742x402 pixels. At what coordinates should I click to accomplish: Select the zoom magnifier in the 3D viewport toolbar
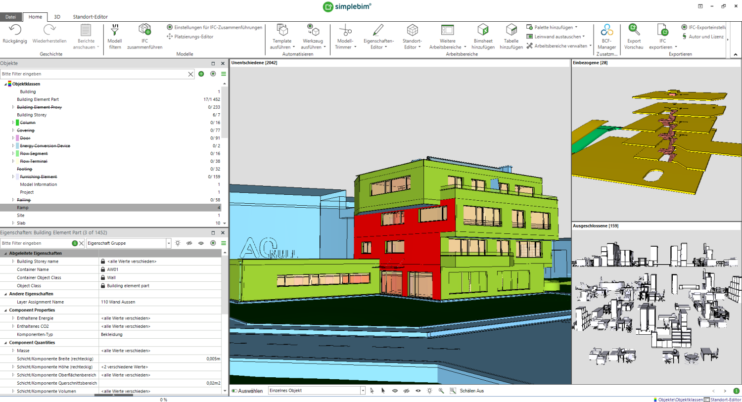(x=441, y=390)
